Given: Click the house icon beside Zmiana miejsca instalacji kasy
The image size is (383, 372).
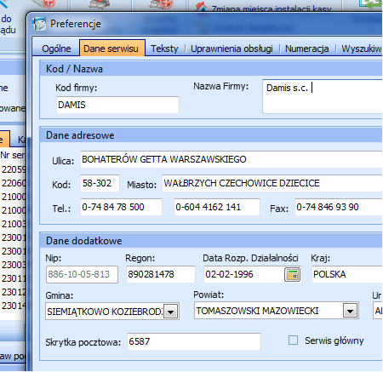Looking at the screenshot, I should [x=201, y=8].
